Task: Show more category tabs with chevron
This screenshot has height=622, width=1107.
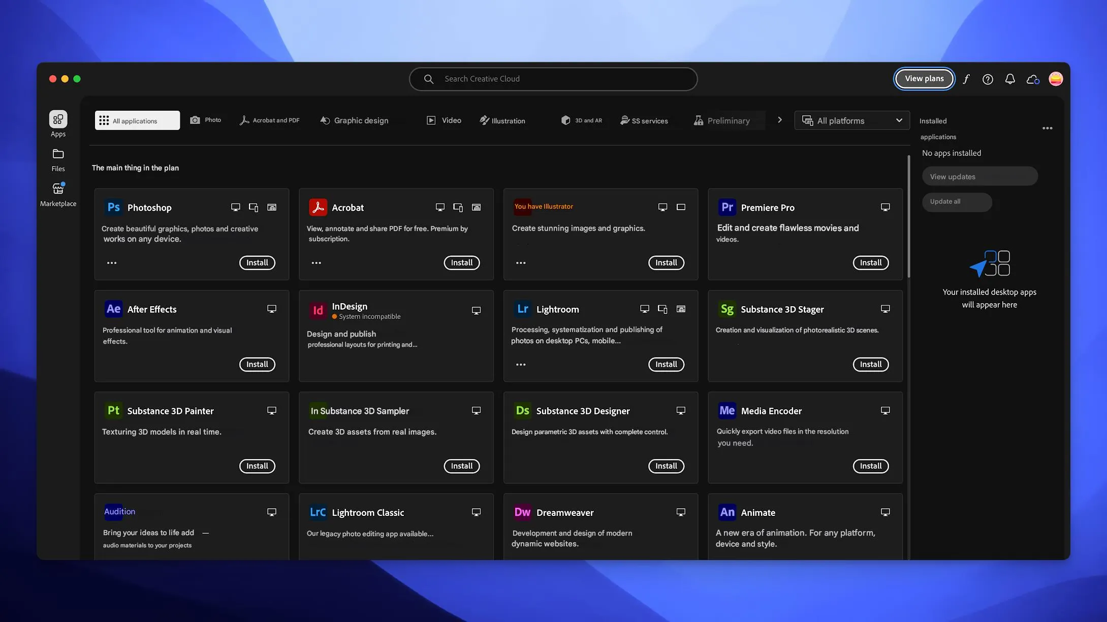Action: (x=779, y=120)
